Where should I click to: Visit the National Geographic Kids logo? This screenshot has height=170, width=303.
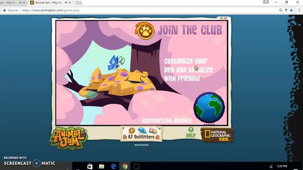217,135
